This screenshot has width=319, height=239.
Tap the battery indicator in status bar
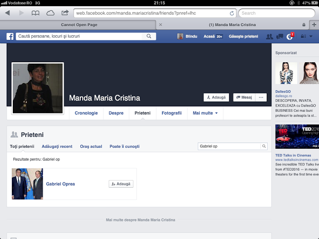[314, 3]
